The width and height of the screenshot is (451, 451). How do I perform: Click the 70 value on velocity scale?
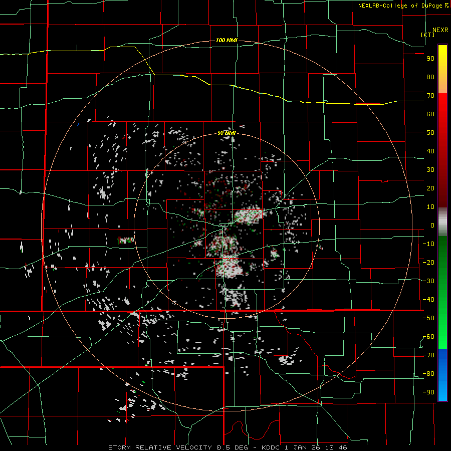pos(430,96)
